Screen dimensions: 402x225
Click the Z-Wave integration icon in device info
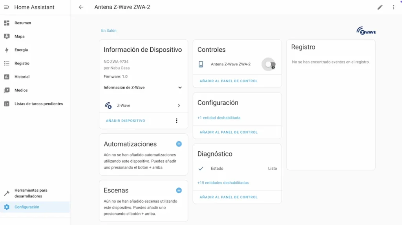(108, 105)
